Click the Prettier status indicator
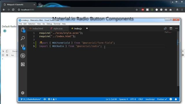This screenshot has width=185, height=104. (x=162, y=99)
